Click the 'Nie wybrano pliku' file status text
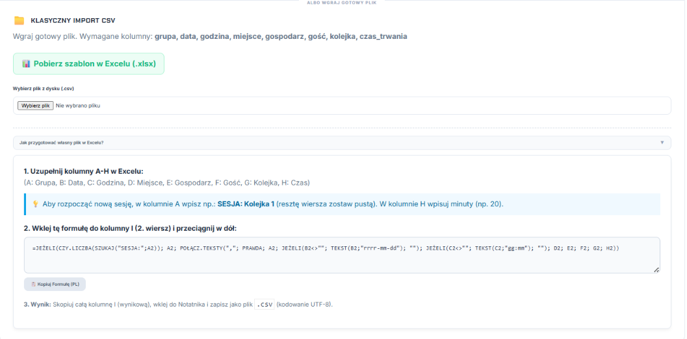This screenshot has height=339, width=687. pos(78,106)
